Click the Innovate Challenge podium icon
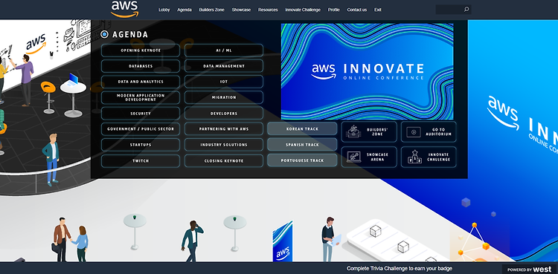Screen dimensions: 558x274 click(414, 157)
